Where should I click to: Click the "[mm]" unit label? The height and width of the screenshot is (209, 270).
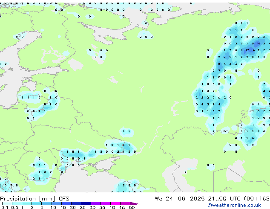pos(47,199)
